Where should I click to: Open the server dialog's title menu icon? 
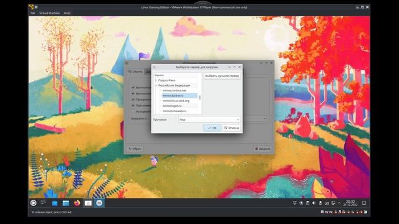point(154,67)
